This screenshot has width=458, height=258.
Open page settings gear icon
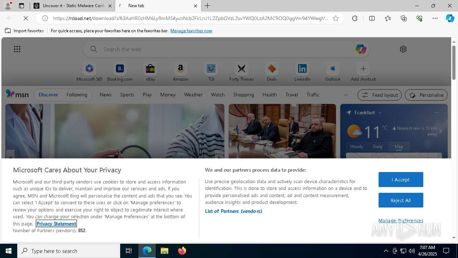point(403,49)
